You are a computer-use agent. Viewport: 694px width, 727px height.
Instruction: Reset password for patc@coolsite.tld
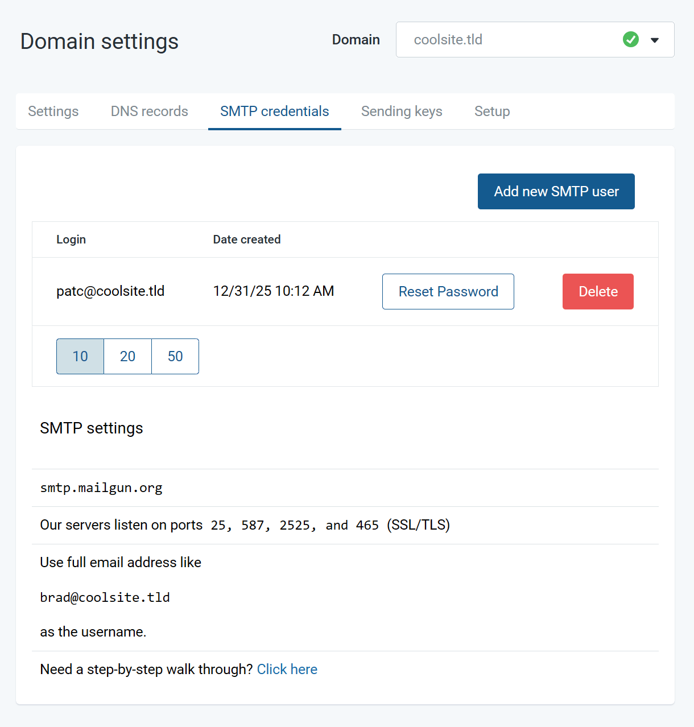[448, 291]
